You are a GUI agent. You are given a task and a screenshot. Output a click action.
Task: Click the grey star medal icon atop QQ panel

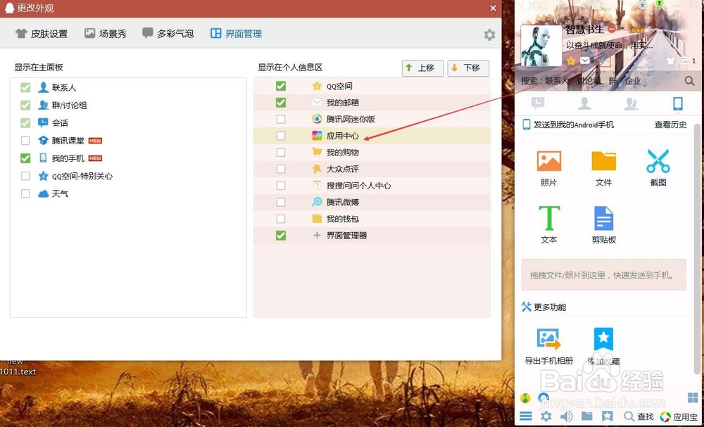[x=643, y=4]
